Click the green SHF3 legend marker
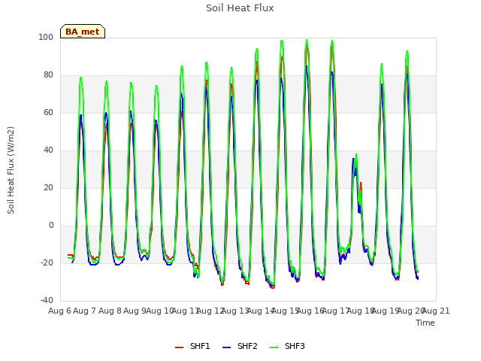Image resolution: width=481 pixels, height=361 pixels. click(274, 347)
